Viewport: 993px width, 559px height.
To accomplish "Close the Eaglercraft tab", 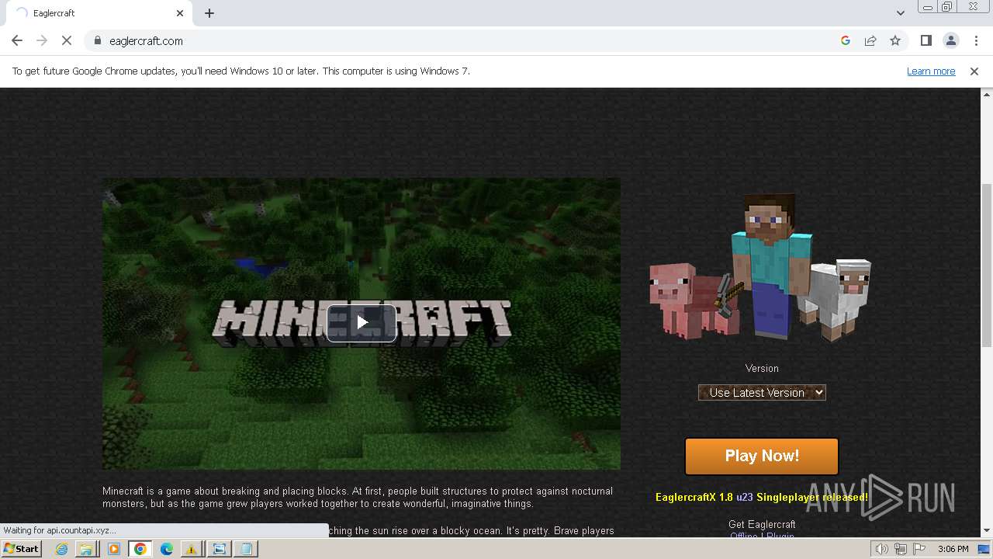I will [x=180, y=13].
